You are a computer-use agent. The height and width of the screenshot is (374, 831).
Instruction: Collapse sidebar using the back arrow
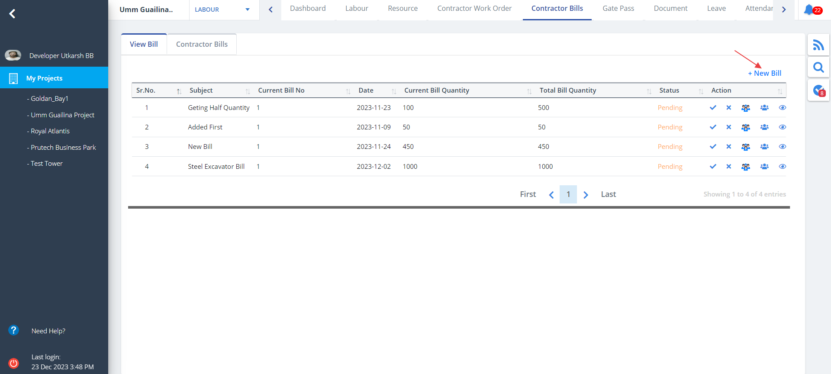13,14
